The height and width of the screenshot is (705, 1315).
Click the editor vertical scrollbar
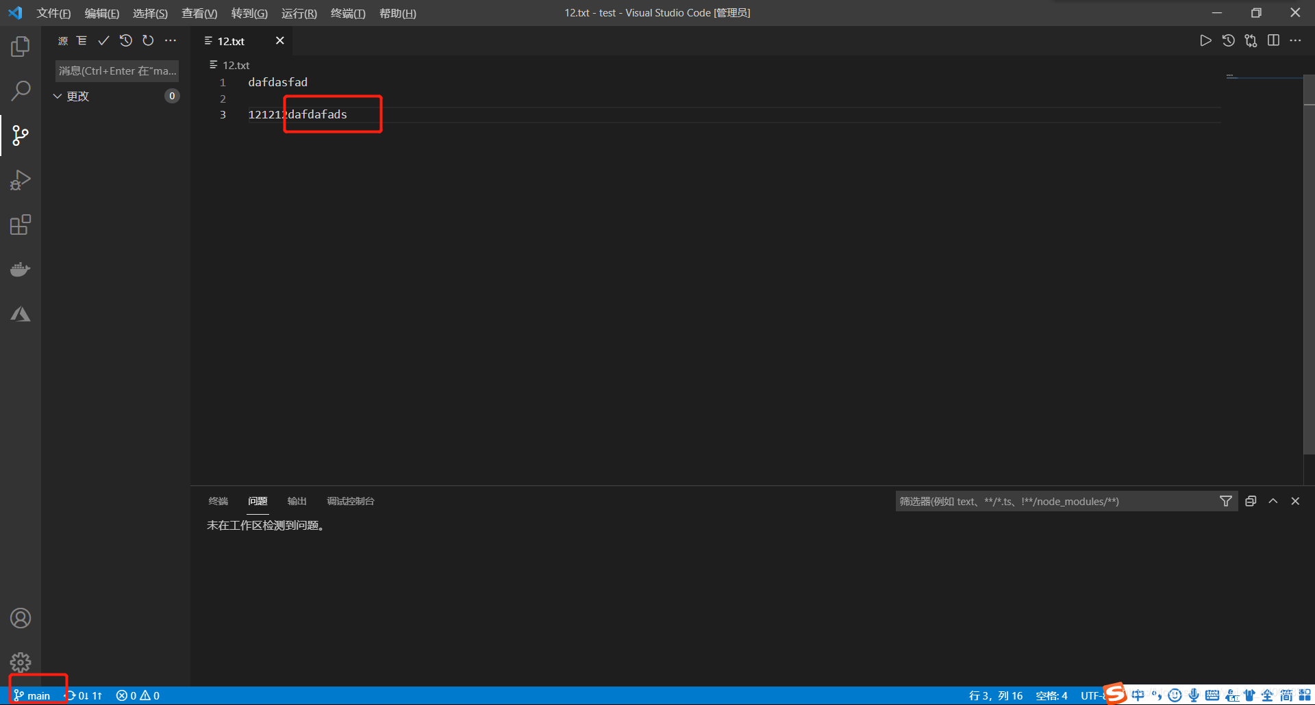pyautogui.click(x=1309, y=264)
